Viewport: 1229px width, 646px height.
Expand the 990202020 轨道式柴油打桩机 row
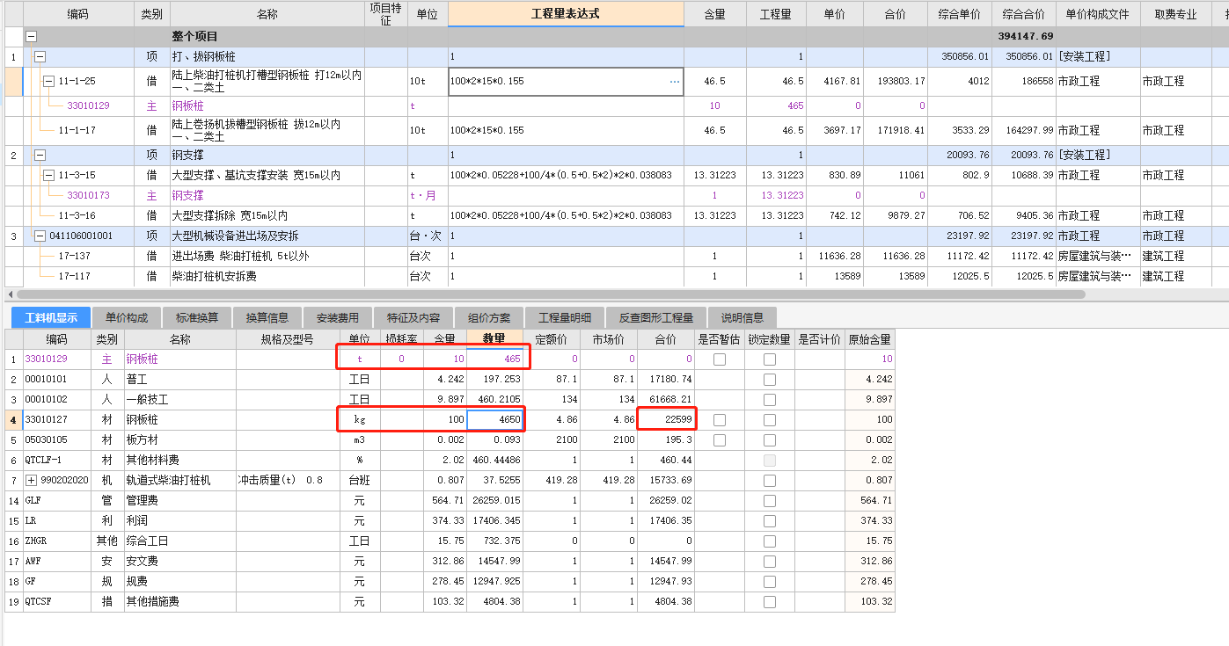(32, 480)
